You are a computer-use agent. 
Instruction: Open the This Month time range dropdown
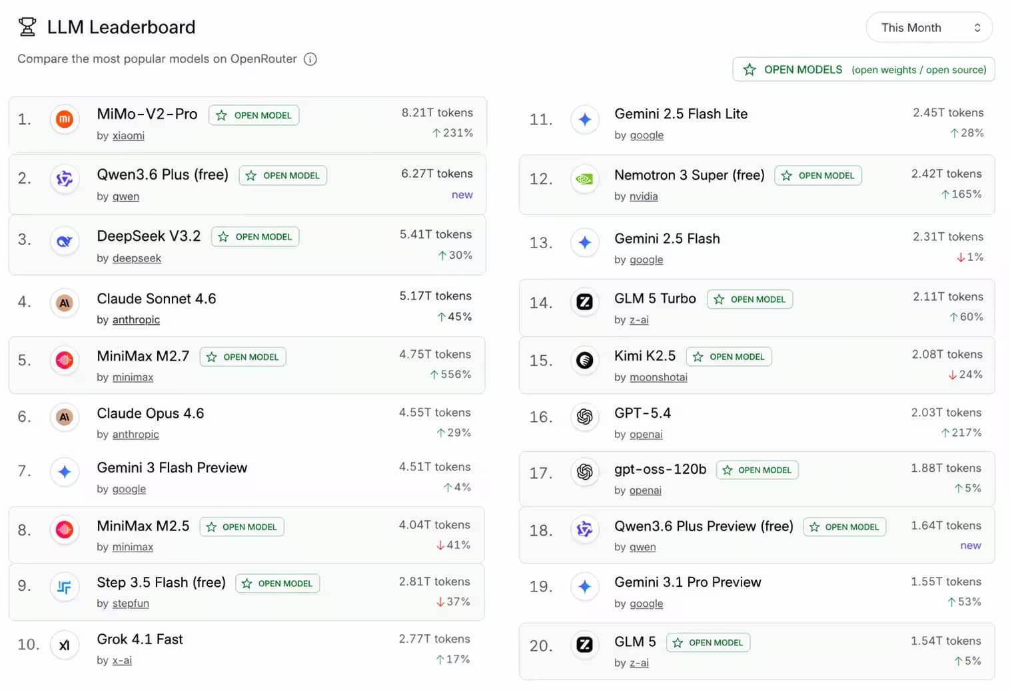pos(929,27)
